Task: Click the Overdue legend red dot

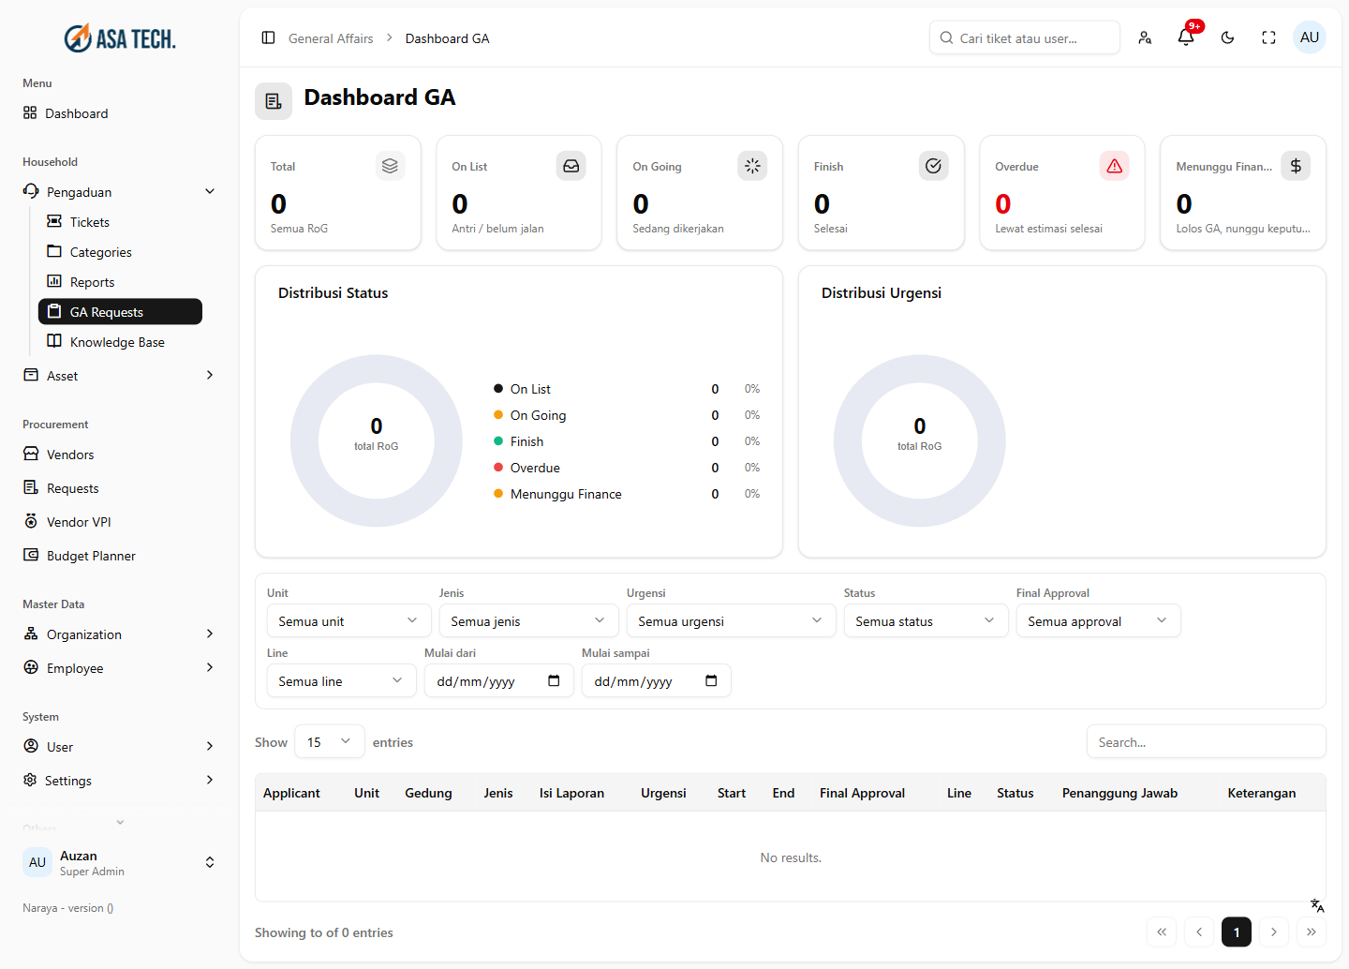Action: pyautogui.click(x=498, y=467)
